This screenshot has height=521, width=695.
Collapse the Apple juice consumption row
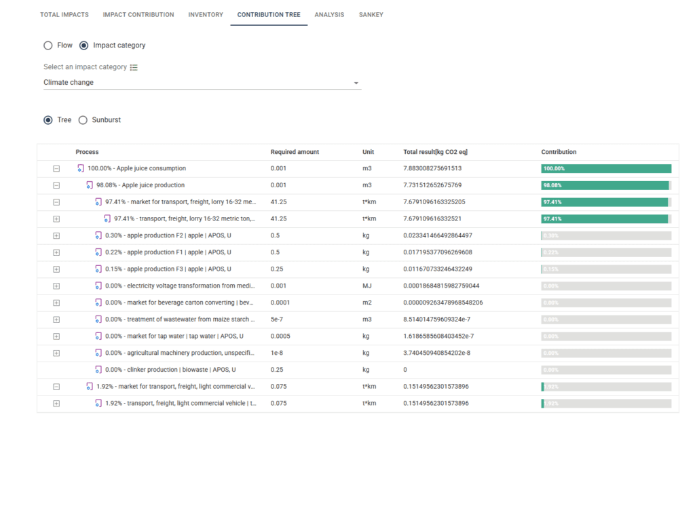click(x=56, y=169)
